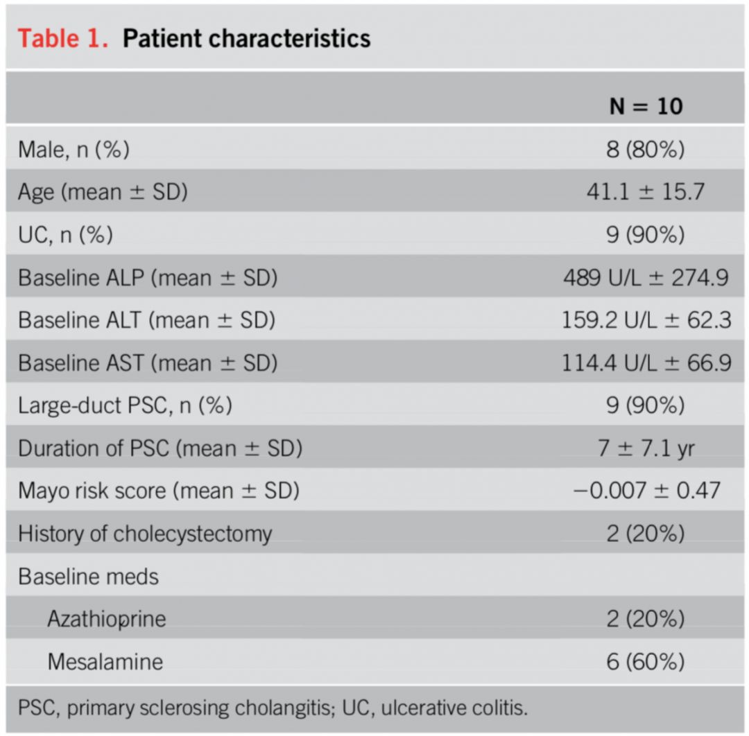Select the 159.2 U/L ± 62.3 value
The height and width of the screenshot is (736, 749).
pyautogui.click(x=646, y=321)
